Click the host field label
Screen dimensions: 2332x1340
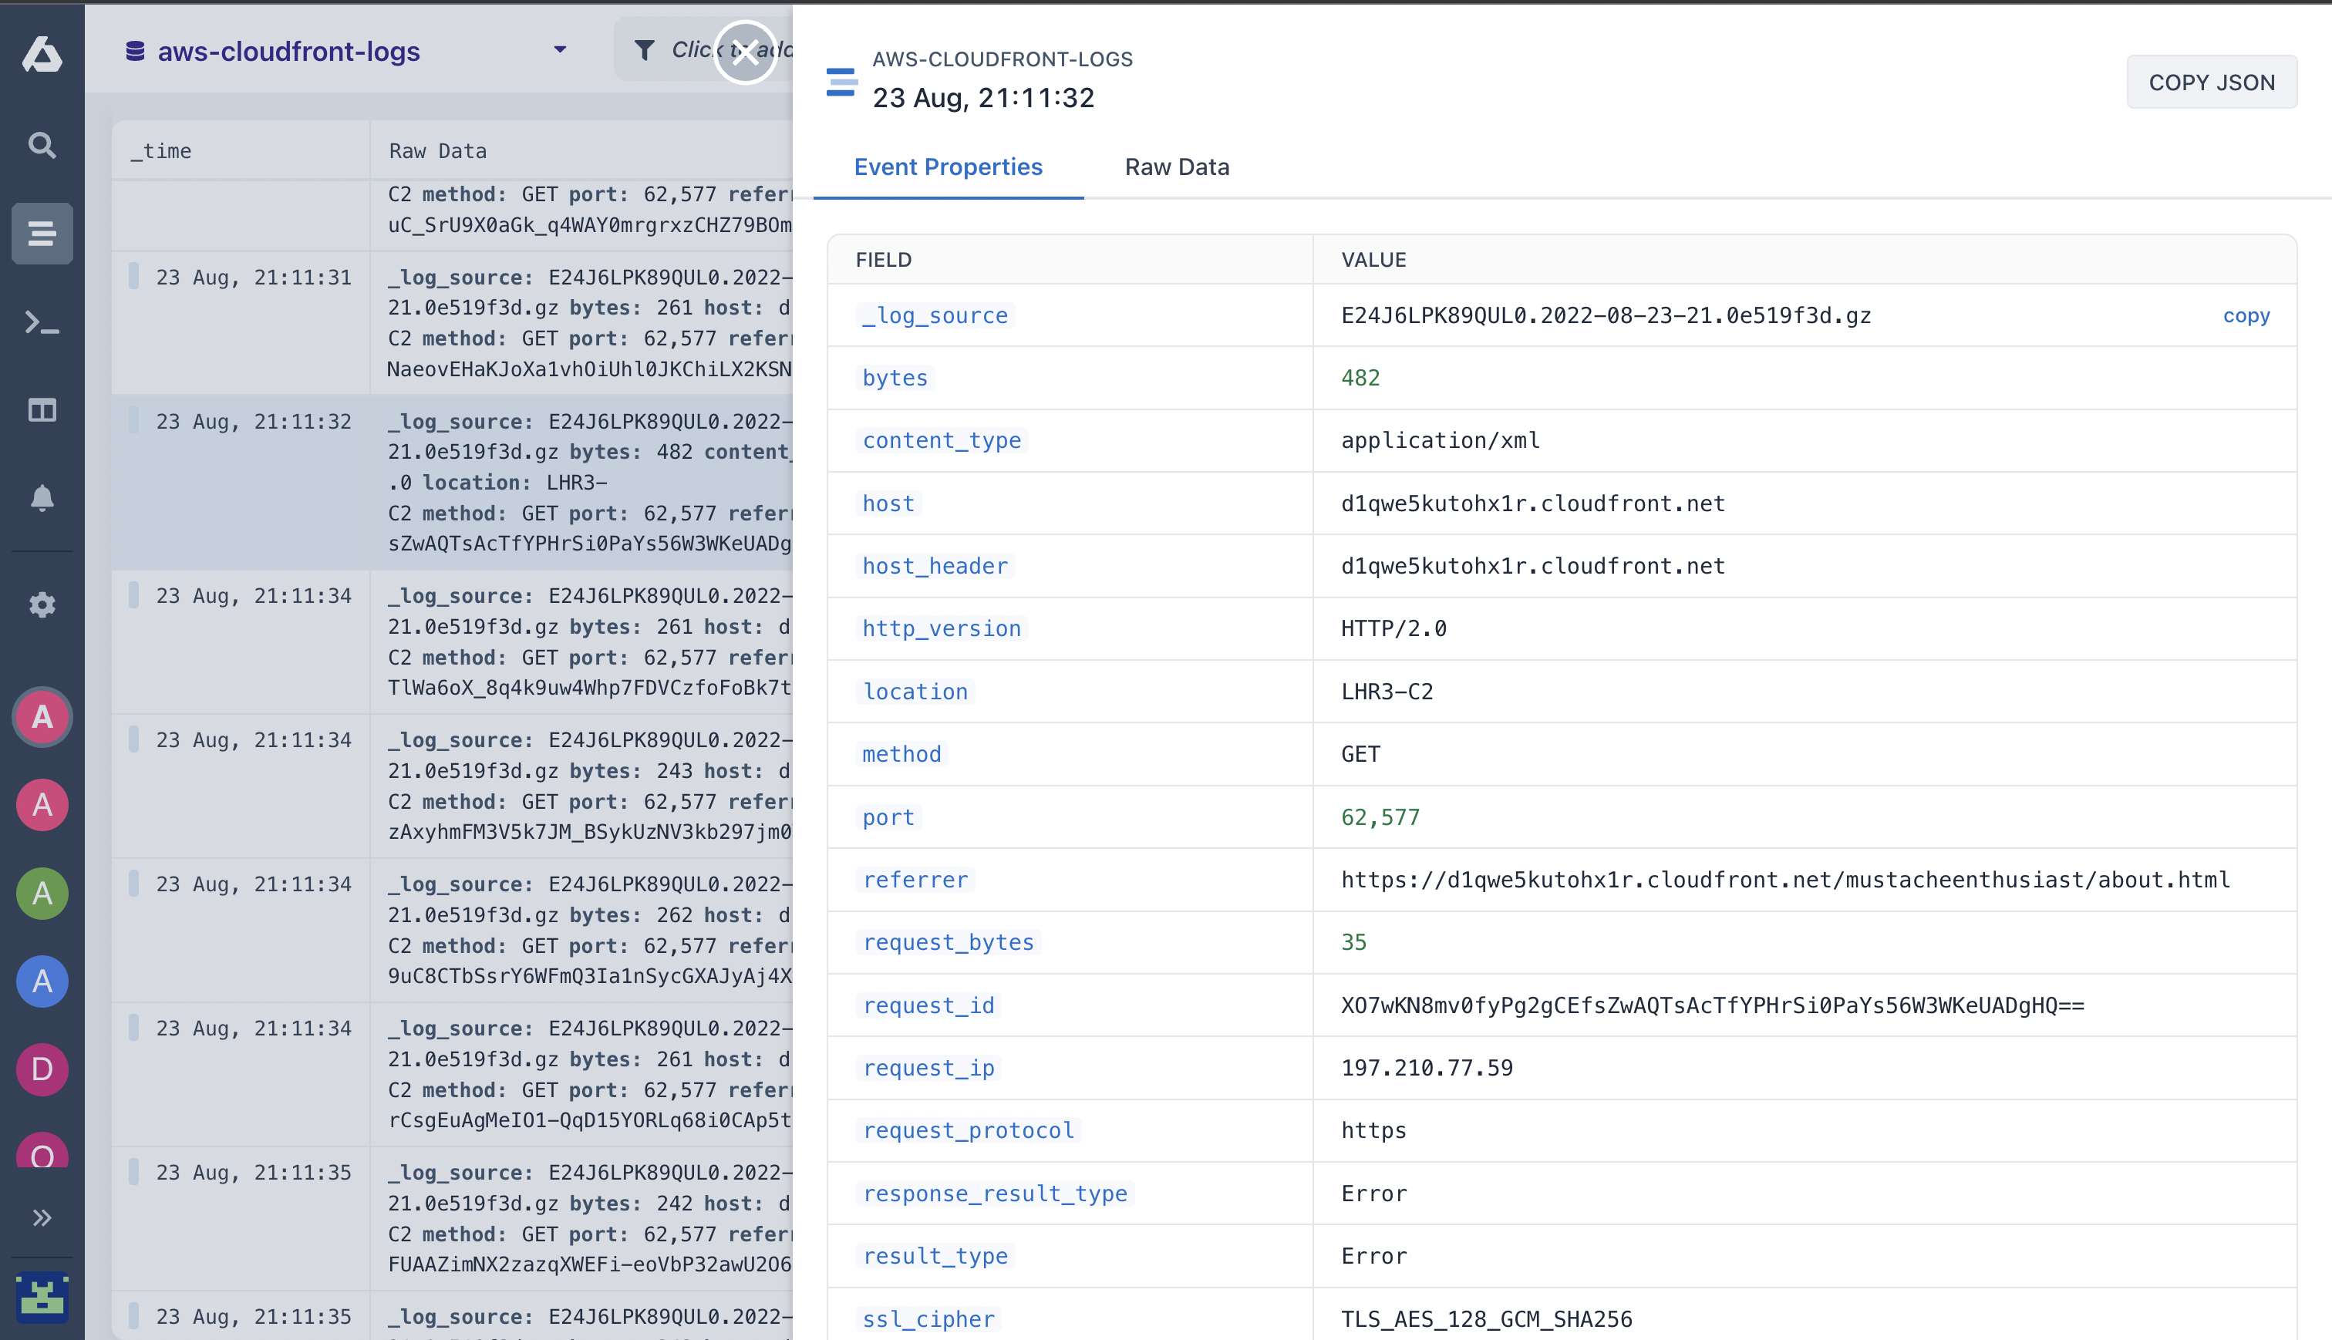(x=888, y=503)
